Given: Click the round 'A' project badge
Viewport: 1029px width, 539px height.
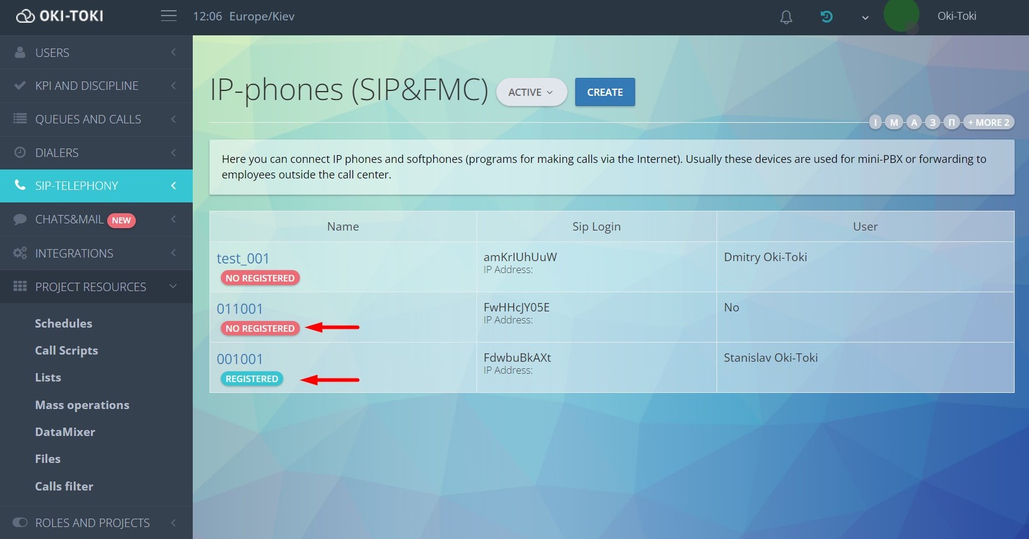Looking at the screenshot, I should click(x=913, y=123).
